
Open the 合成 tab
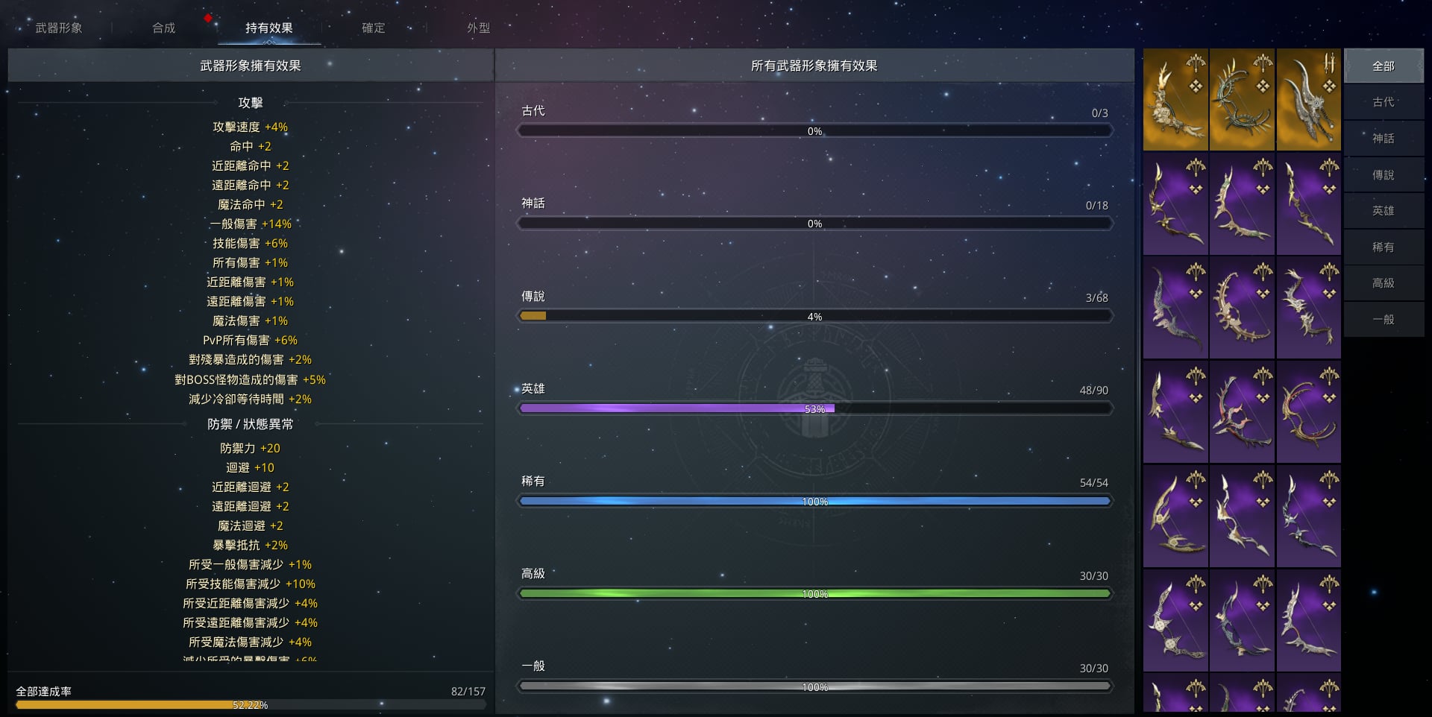click(164, 28)
